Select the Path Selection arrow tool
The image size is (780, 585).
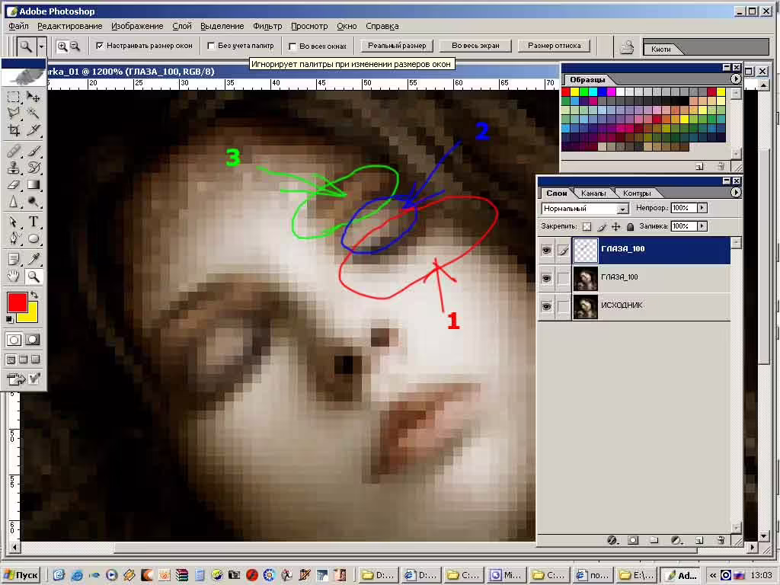[14, 222]
